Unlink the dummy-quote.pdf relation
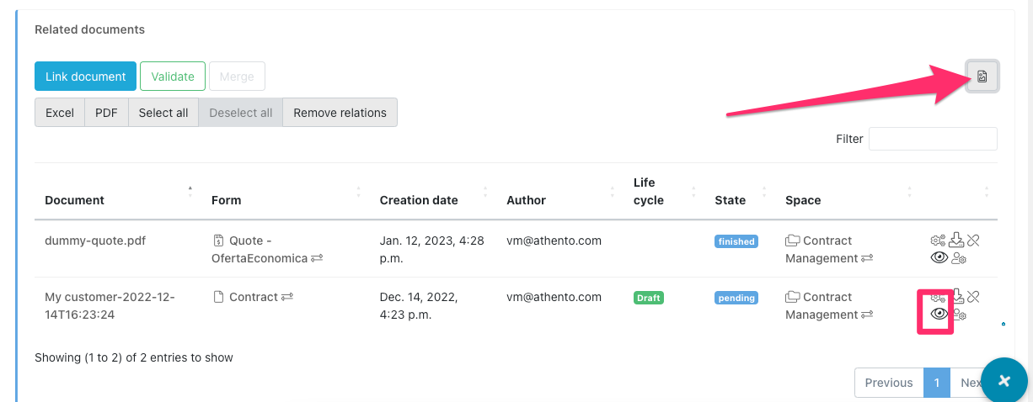1033x402 pixels. pyautogui.click(x=973, y=241)
